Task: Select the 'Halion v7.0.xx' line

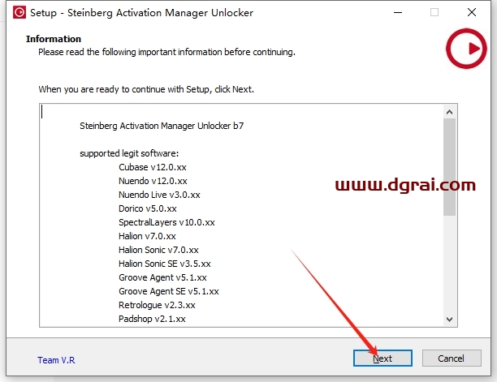Action: 147,236
